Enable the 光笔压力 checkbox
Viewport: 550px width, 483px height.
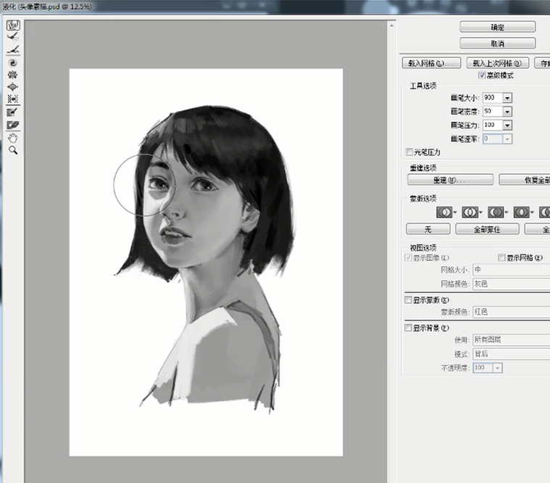pyautogui.click(x=409, y=152)
